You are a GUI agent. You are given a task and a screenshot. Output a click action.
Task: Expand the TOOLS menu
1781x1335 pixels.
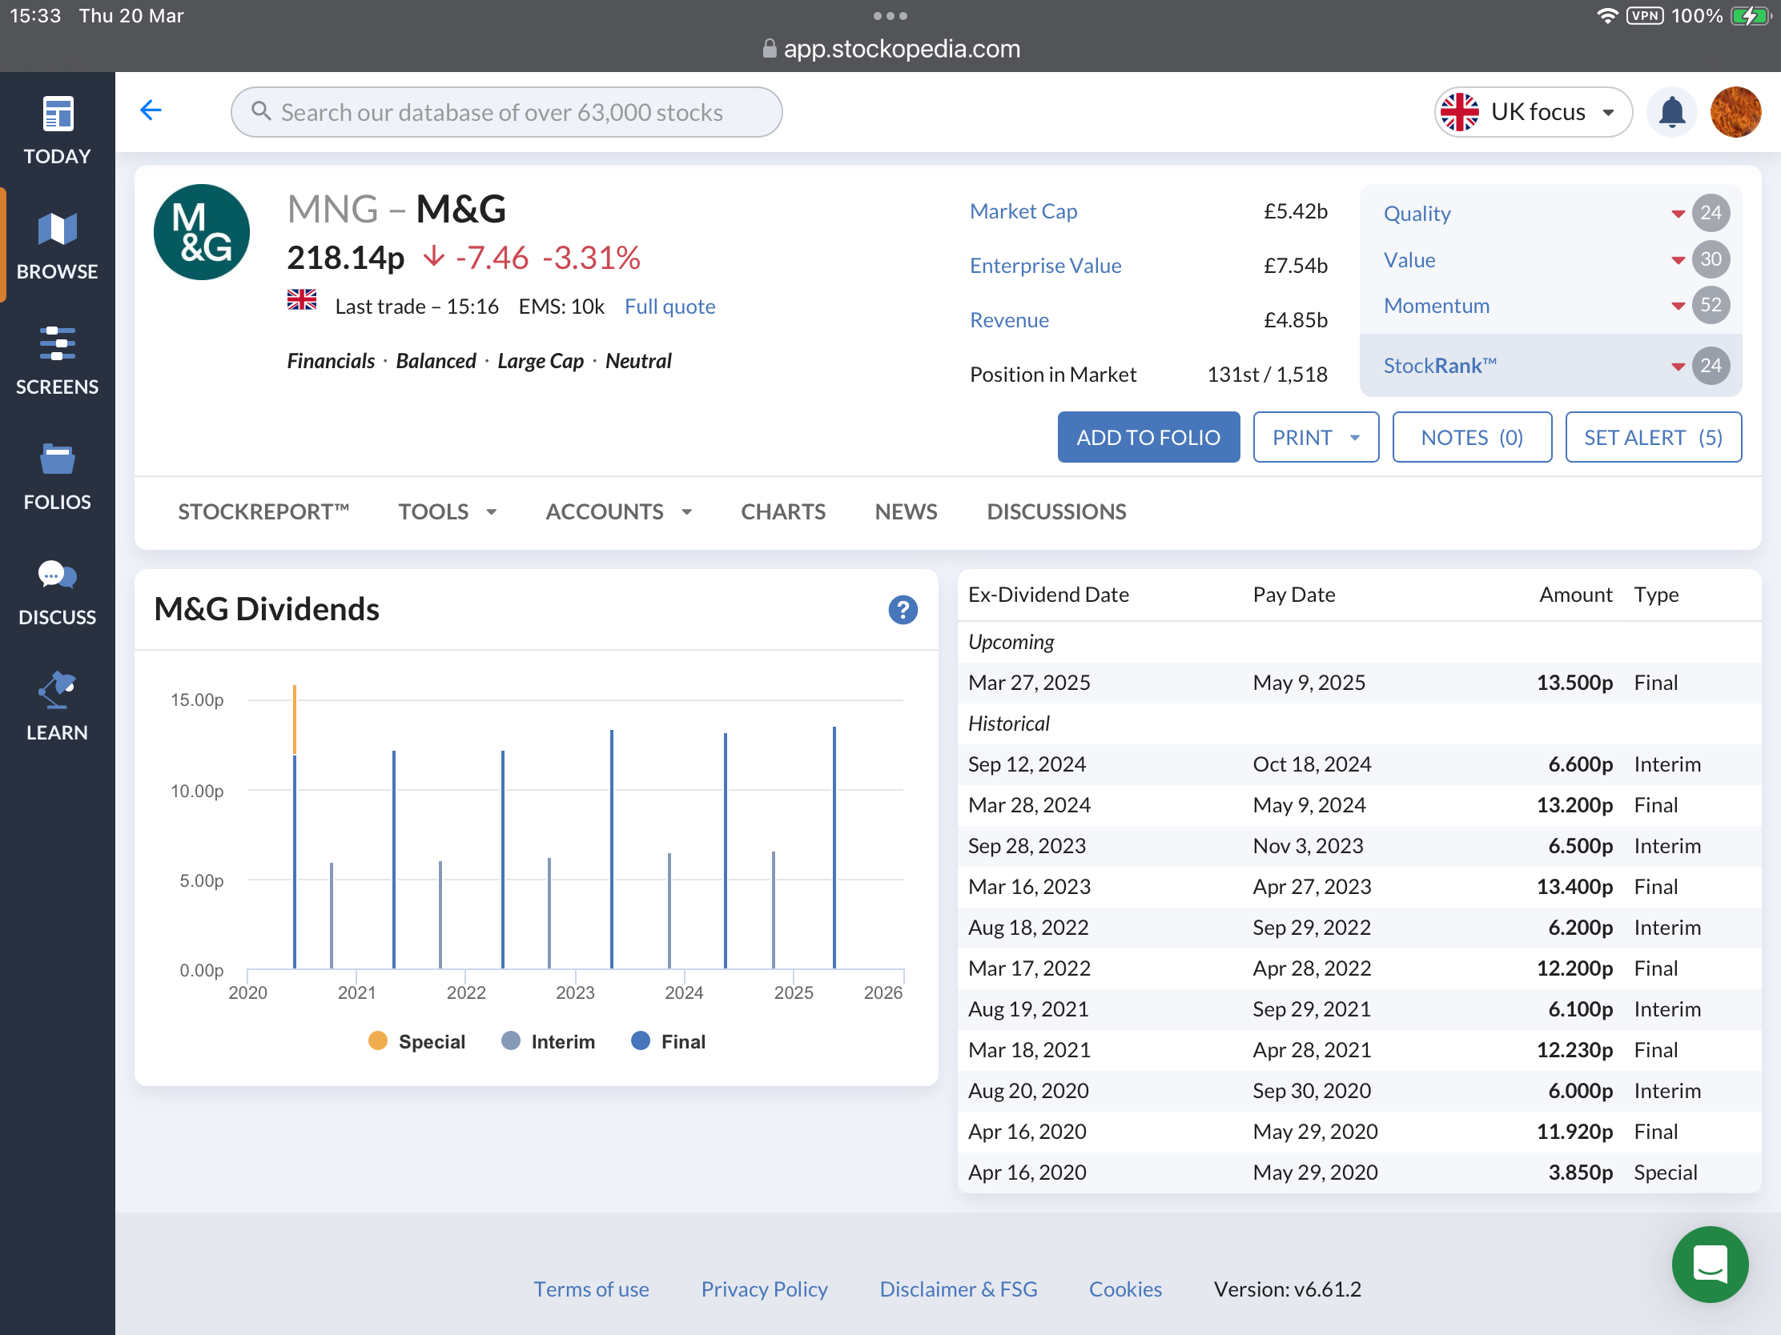[448, 511]
